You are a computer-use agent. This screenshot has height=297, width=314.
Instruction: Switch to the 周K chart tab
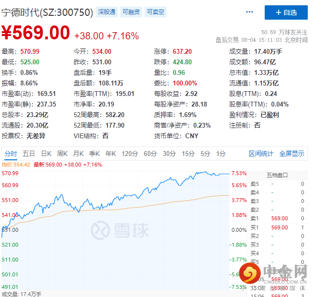(x=62, y=154)
